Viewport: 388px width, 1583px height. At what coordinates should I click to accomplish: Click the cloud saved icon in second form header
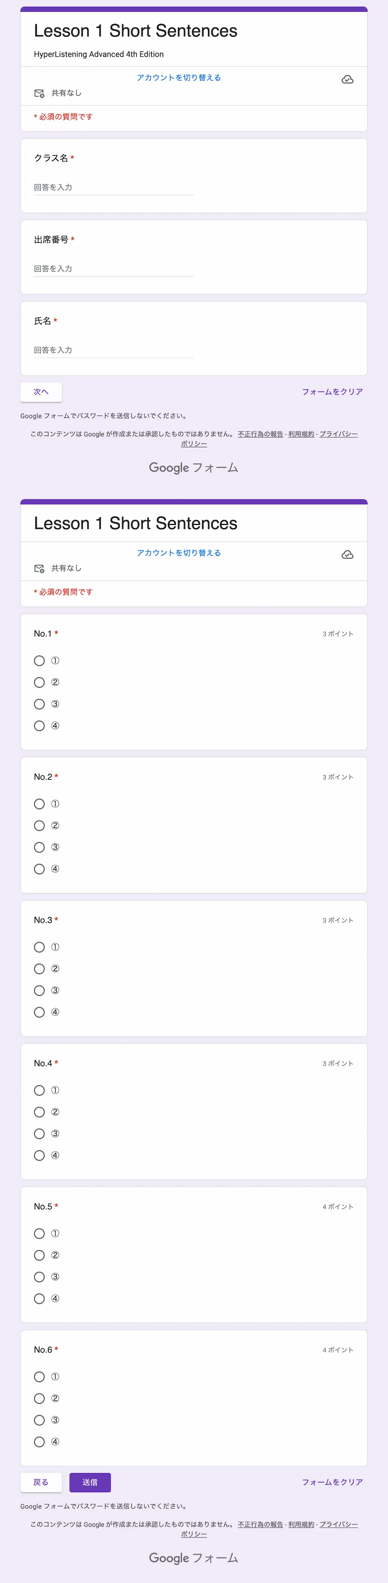pos(348,554)
